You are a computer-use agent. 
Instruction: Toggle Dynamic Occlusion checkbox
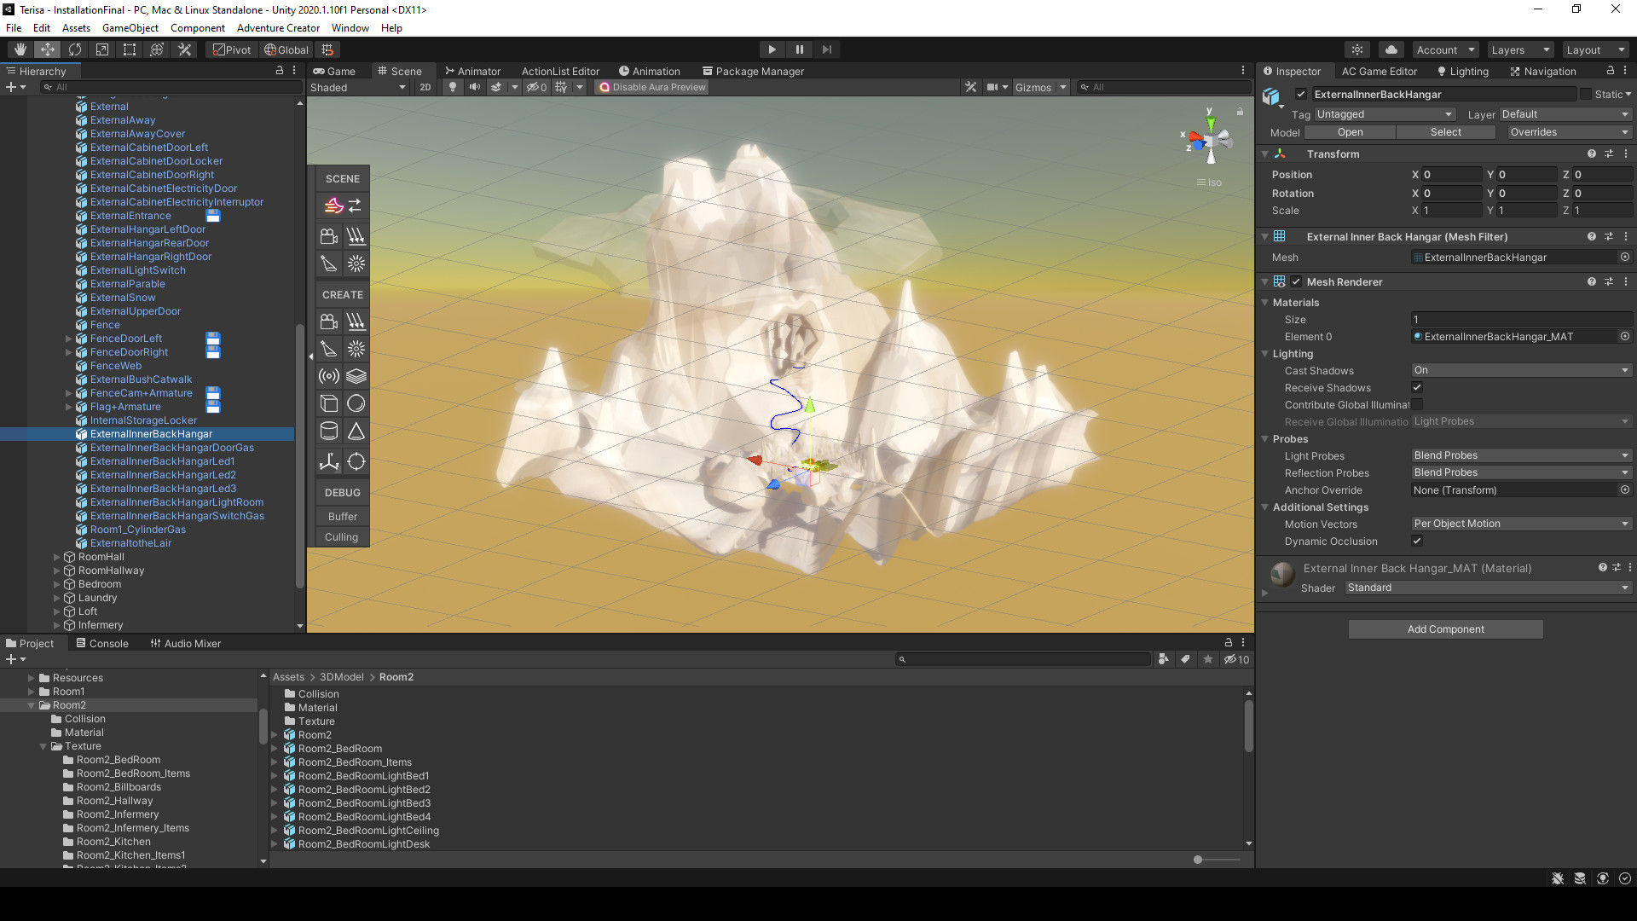pyautogui.click(x=1417, y=541)
